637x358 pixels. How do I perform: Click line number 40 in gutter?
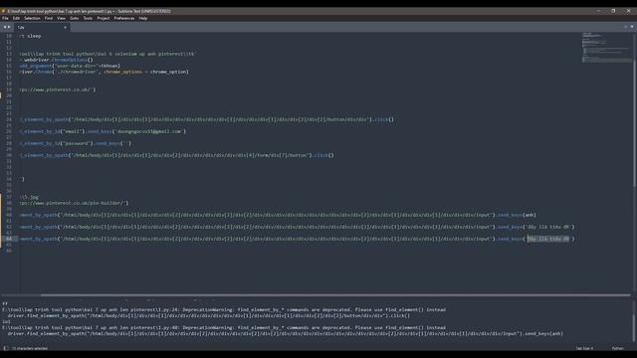[9, 215]
